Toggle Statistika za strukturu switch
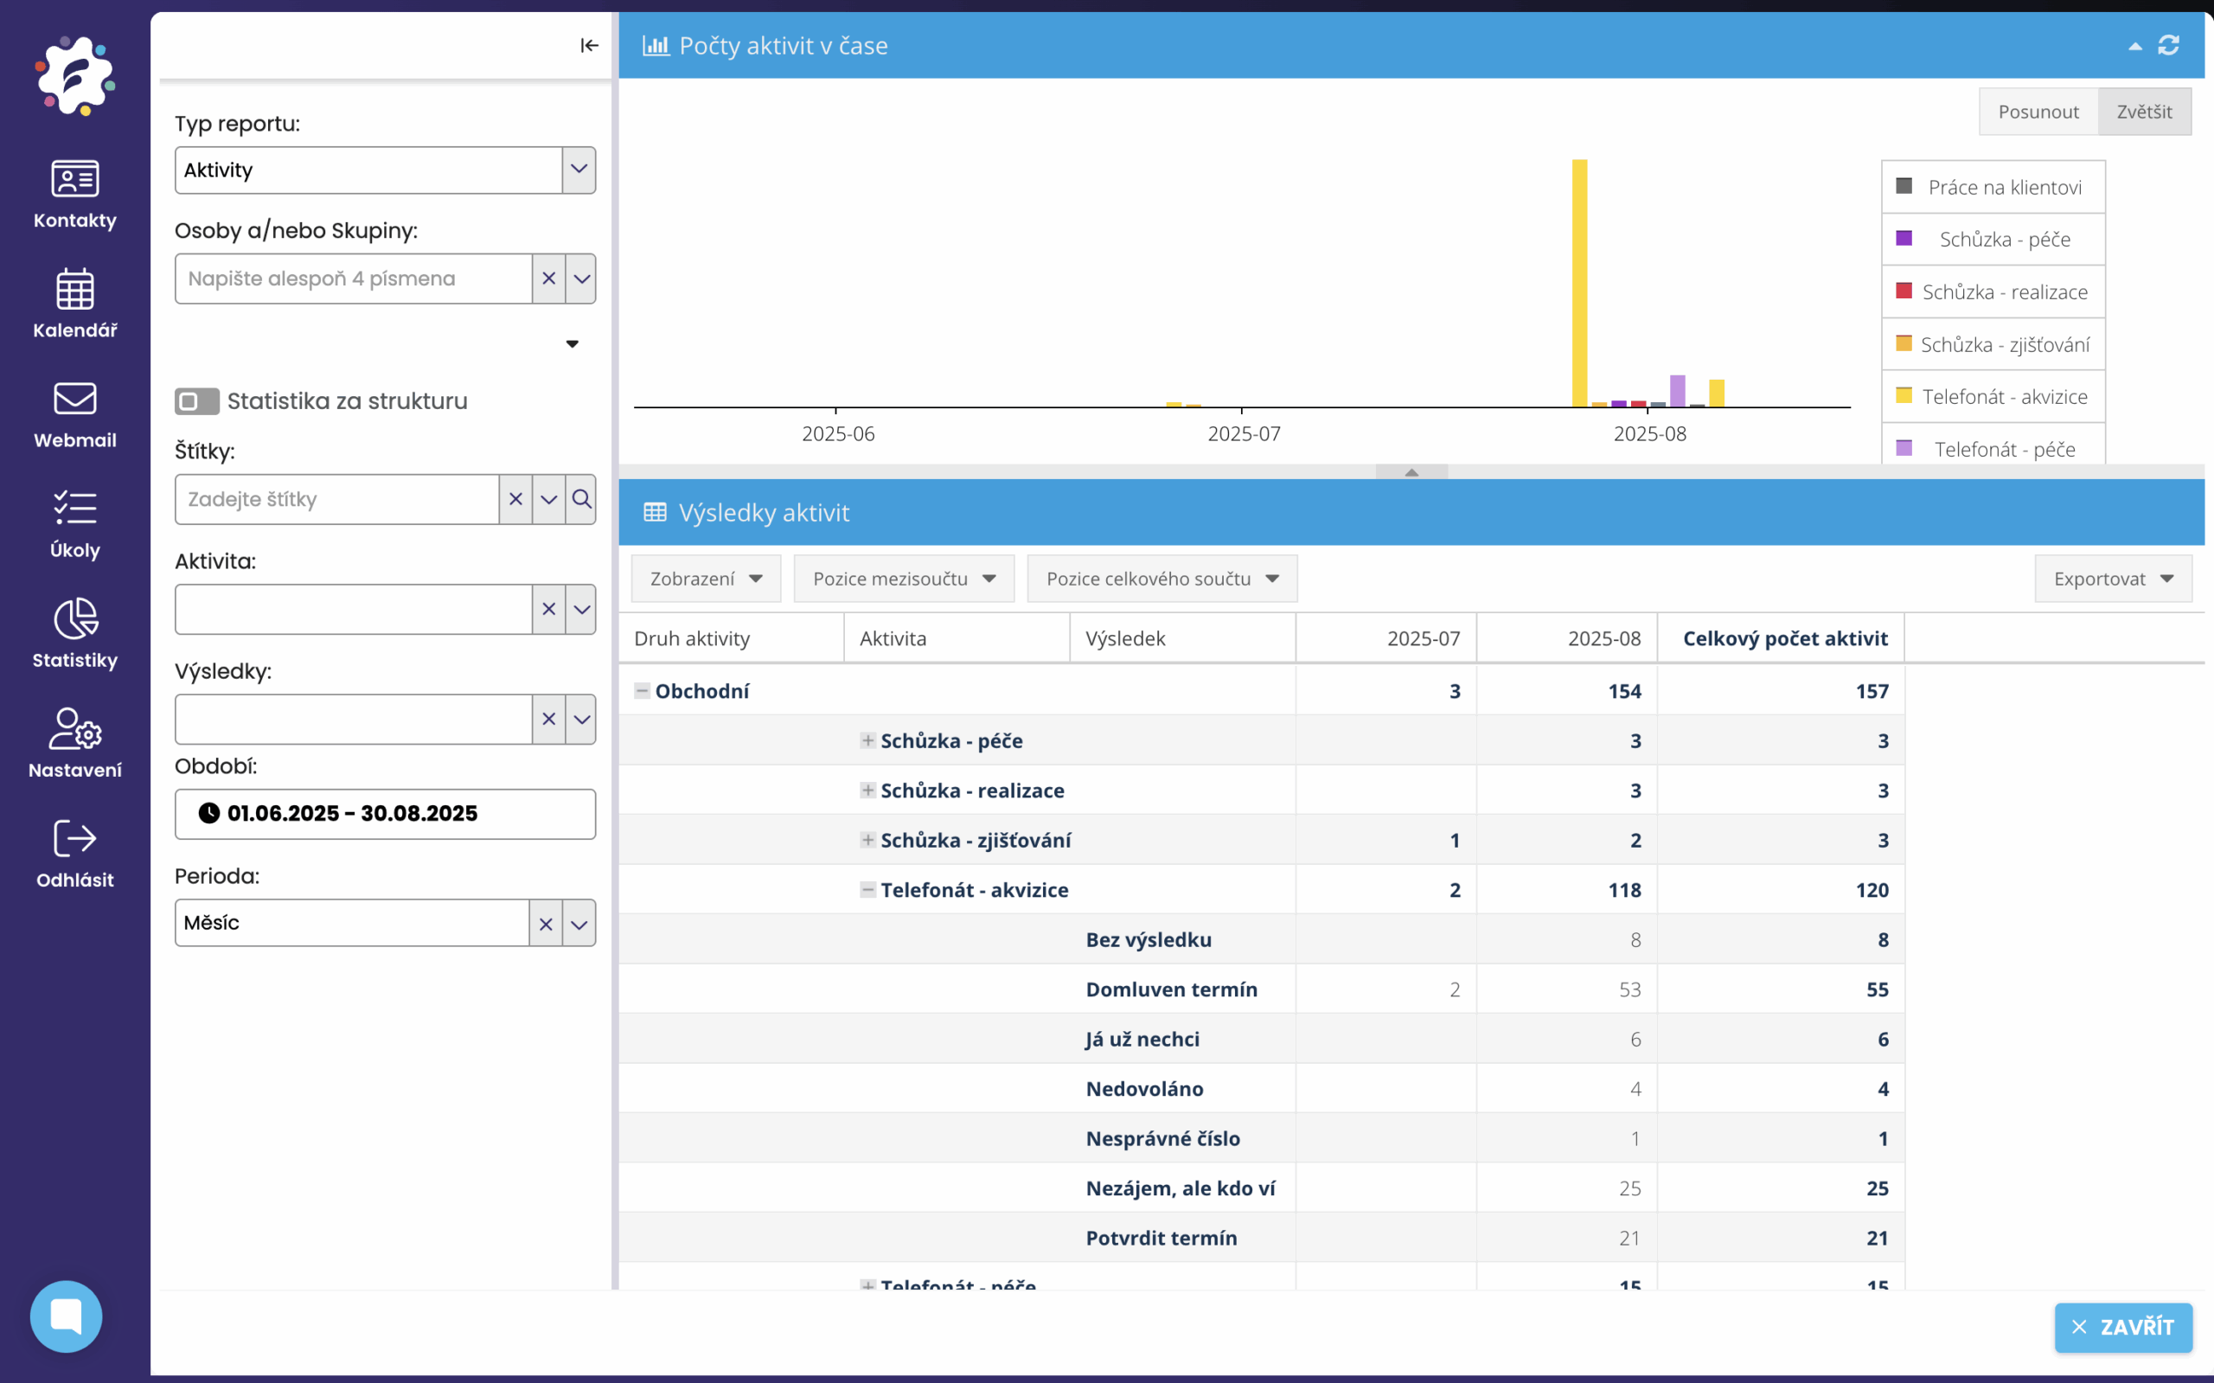The height and width of the screenshot is (1383, 2214). coord(196,400)
